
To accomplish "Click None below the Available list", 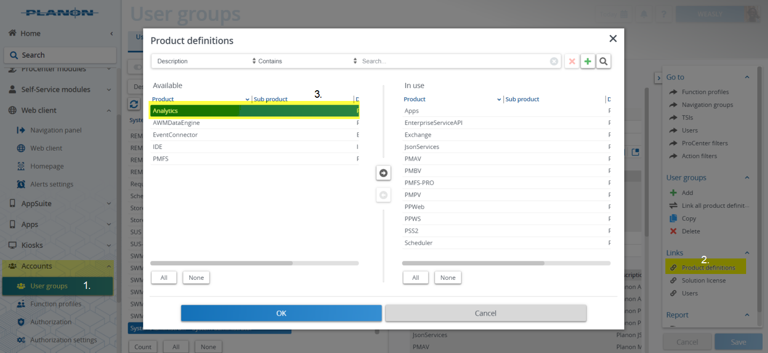I will point(196,277).
